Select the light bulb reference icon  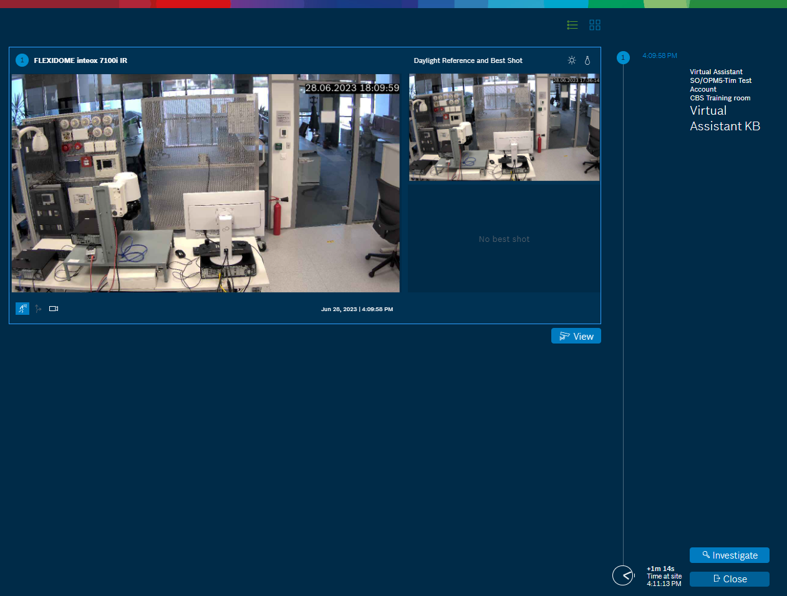tap(587, 60)
